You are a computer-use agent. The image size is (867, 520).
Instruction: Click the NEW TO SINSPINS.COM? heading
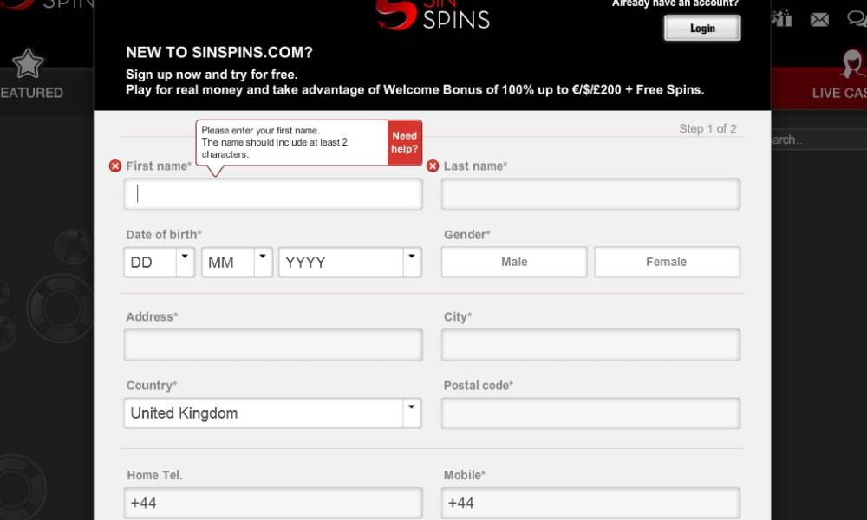pyautogui.click(x=219, y=53)
